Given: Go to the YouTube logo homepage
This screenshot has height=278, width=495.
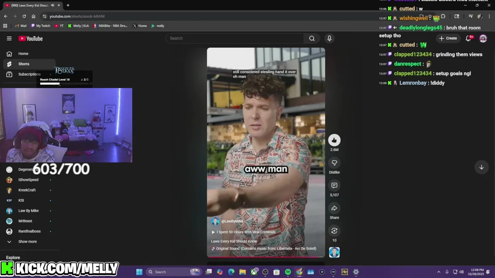Looking at the screenshot, I should click(31, 38).
